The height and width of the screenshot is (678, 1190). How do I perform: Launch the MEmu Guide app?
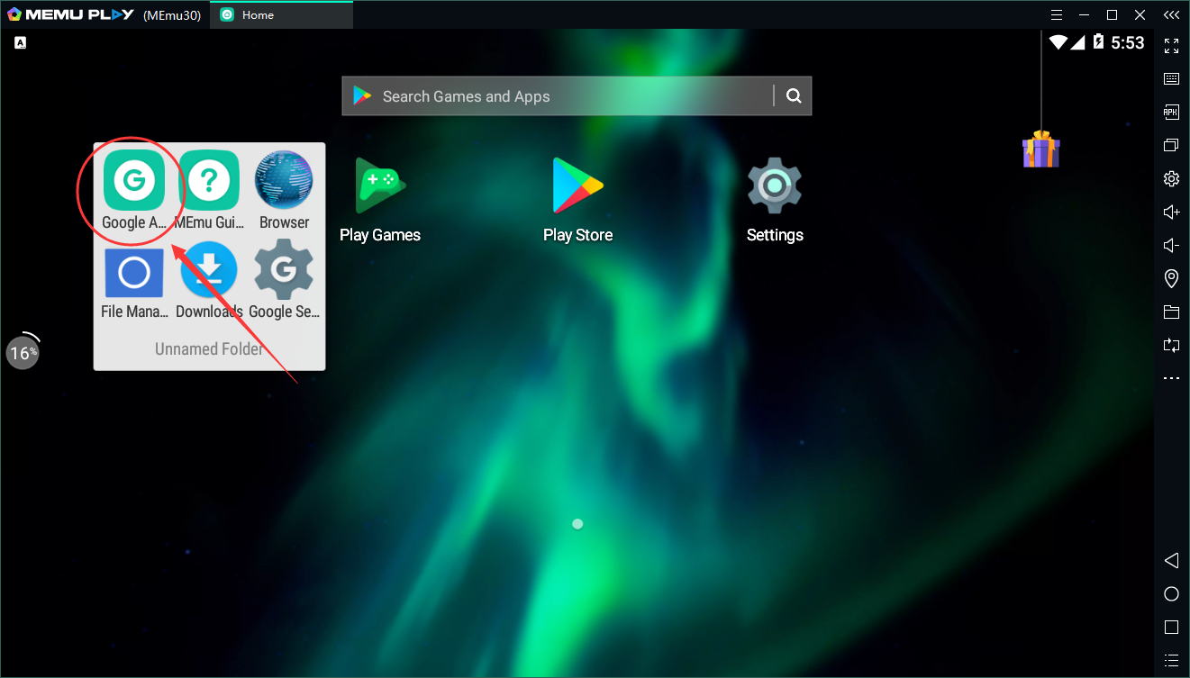[209, 180]
